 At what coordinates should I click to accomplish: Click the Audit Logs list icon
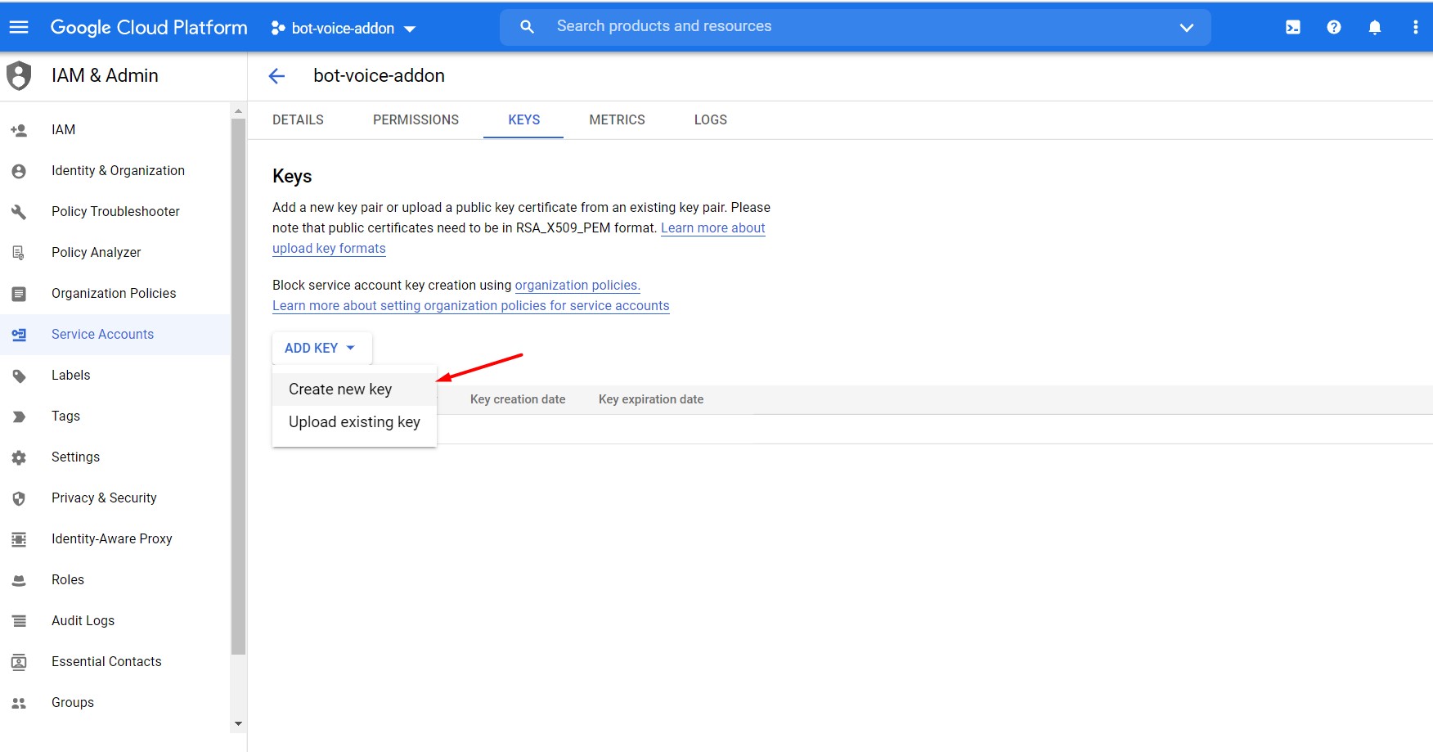[x=19, y=621]
